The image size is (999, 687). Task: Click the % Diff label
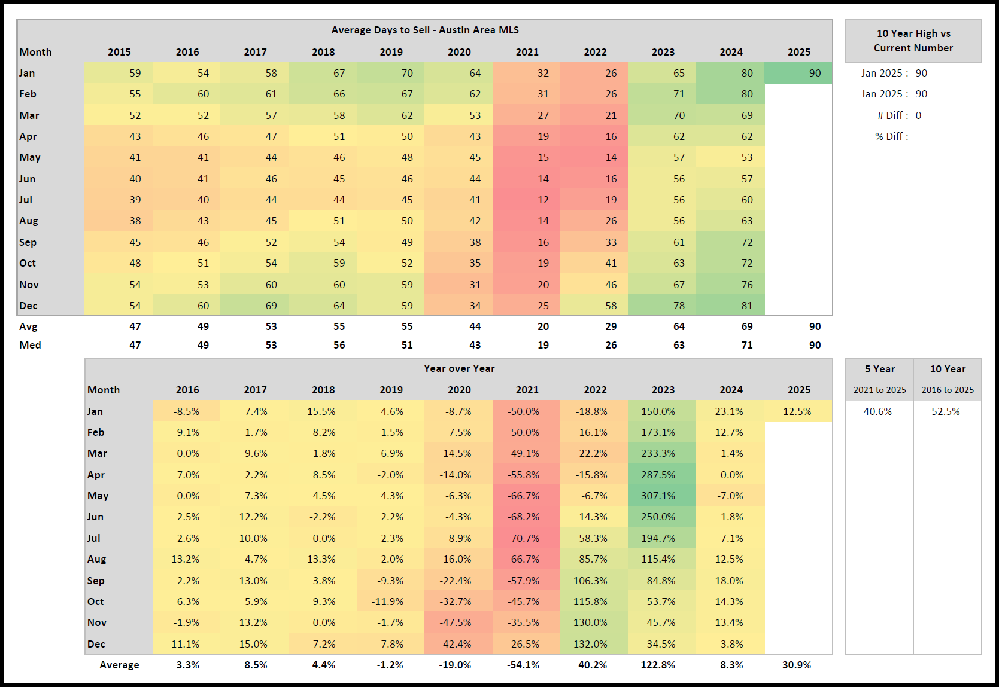891,136
